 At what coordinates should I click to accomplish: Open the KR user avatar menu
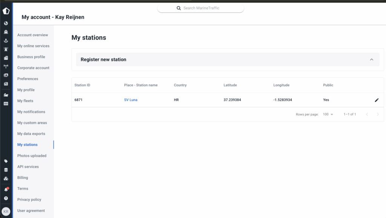click(6, 211)
